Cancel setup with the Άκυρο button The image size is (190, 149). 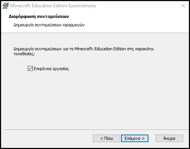(x=169, y=138)
